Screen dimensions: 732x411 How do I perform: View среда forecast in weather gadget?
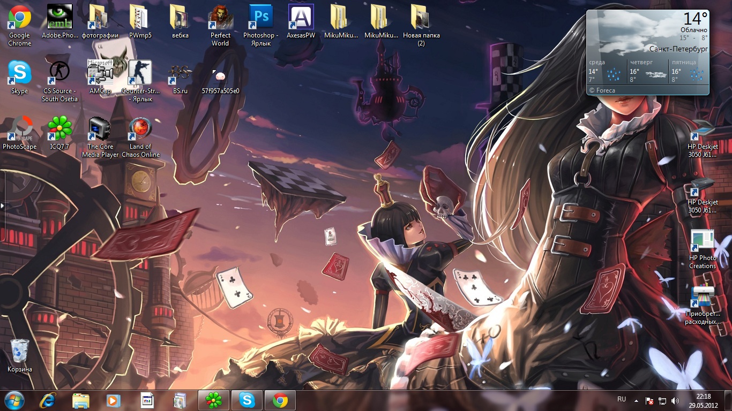pyautogui.click(x=607, y=71)
